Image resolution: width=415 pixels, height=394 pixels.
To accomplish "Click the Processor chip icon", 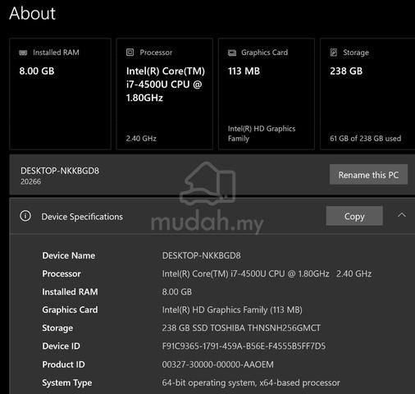I will [x=130, y=53].
